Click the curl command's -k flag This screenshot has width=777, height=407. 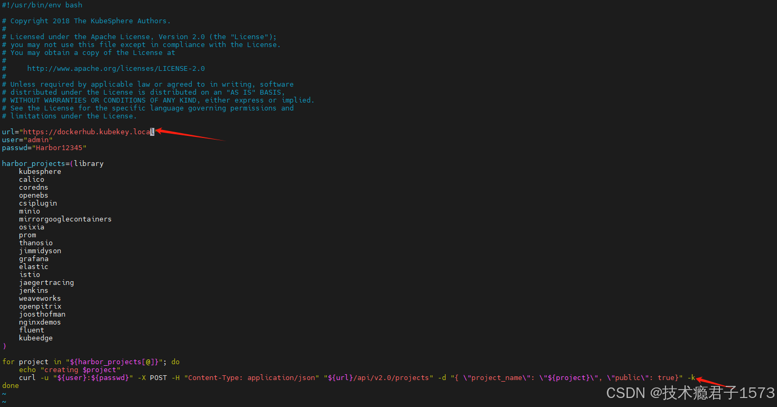click(x=691, y=377)
